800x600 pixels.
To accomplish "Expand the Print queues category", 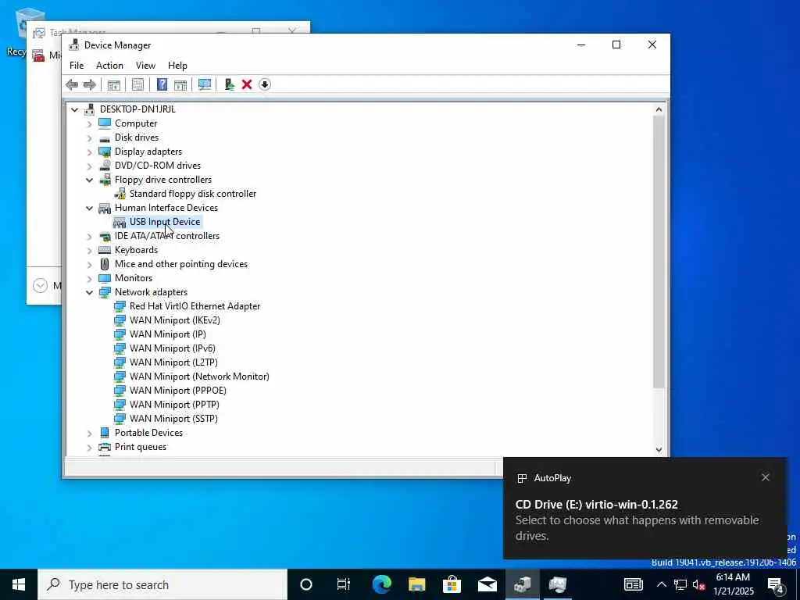I will click(x=89, y=448).
